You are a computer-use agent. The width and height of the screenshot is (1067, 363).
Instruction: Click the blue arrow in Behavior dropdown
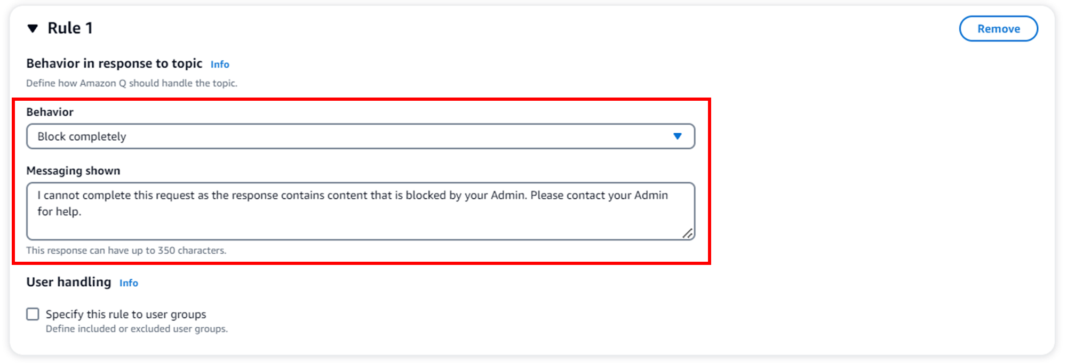[677, 136]
